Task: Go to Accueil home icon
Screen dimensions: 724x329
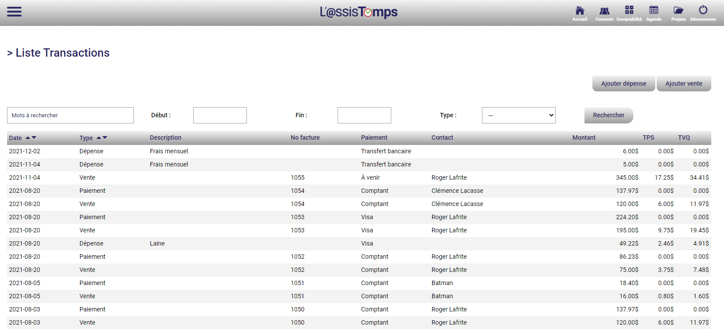Action: tap(580, 11)
